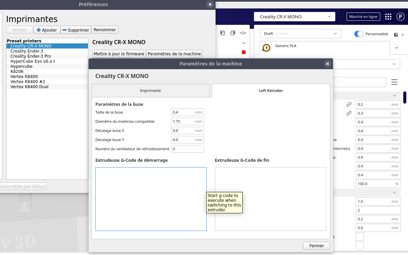Select the stacked-squares view orientation icon
Screen dimensions: 408x255
coord(223,33)
